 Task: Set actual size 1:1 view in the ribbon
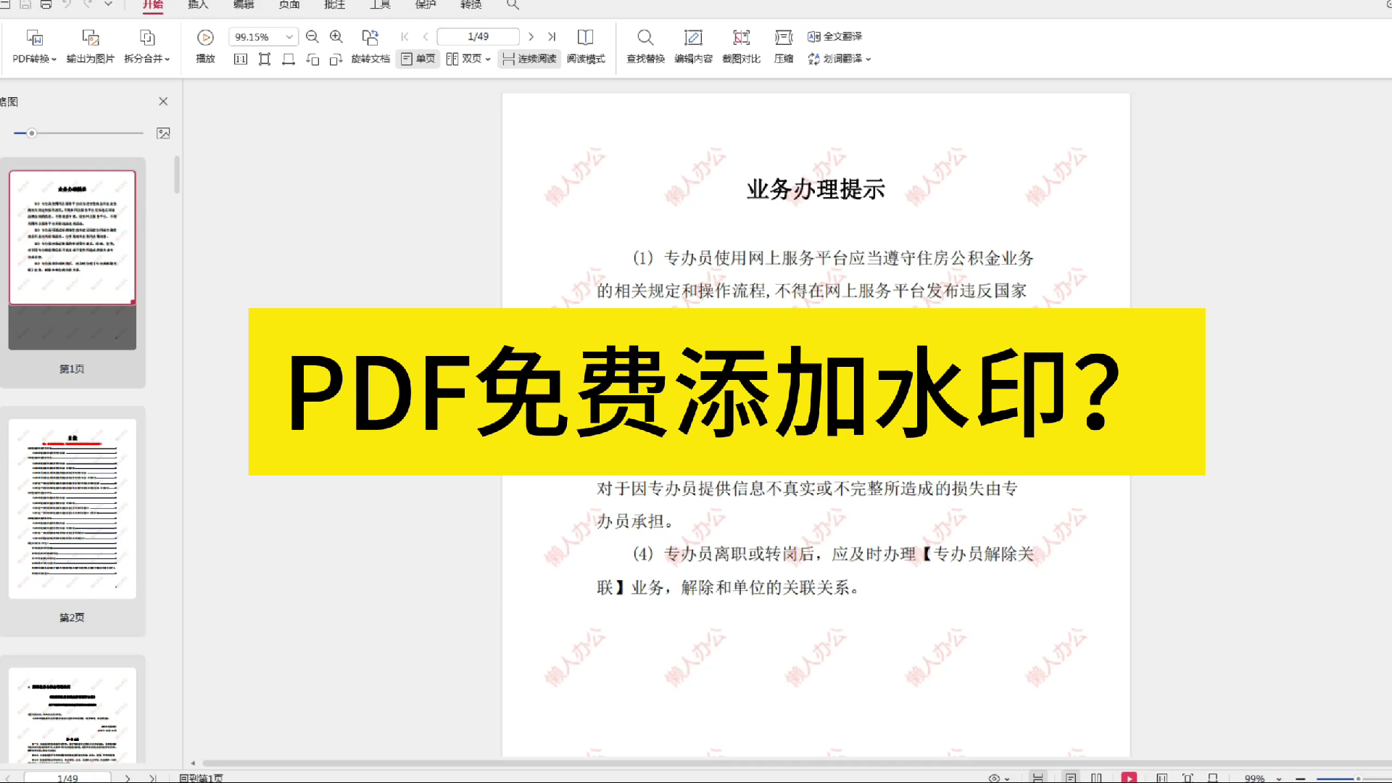(241, 59)
